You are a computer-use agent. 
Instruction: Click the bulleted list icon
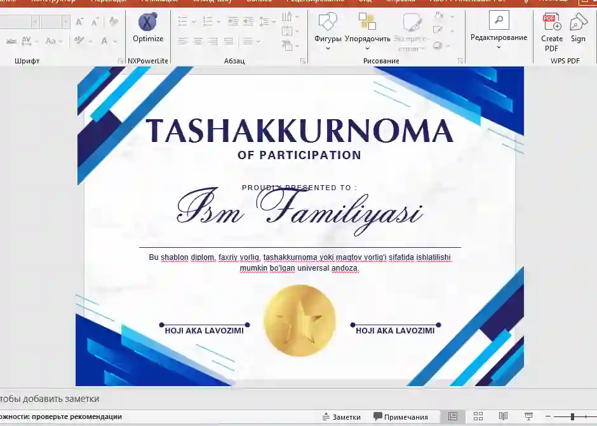(183, 22)
